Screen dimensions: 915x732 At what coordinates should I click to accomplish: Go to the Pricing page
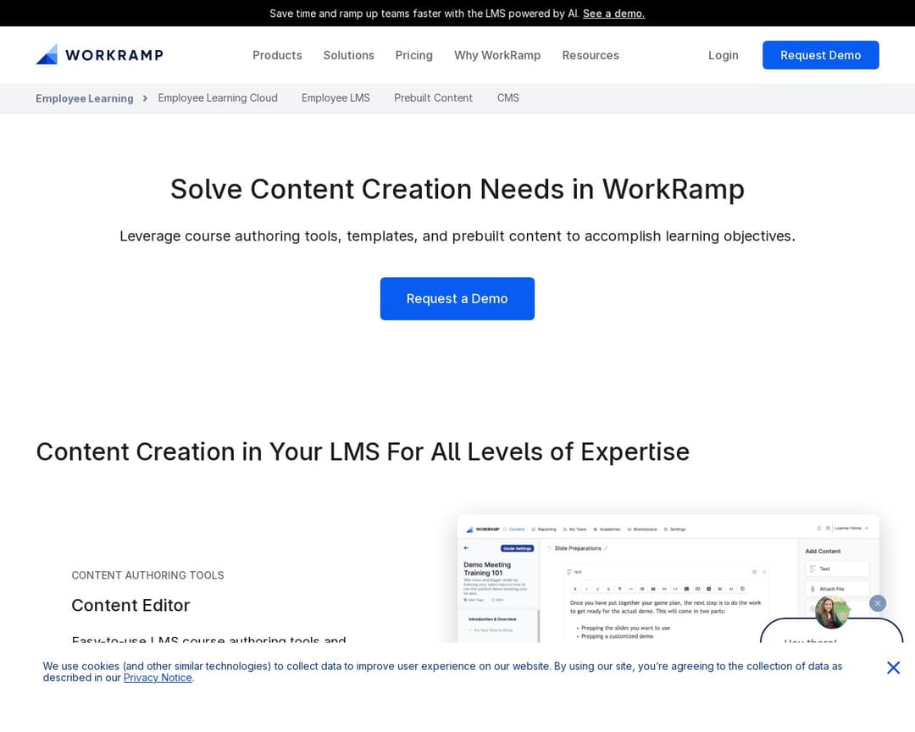click(x=413, y=55)
